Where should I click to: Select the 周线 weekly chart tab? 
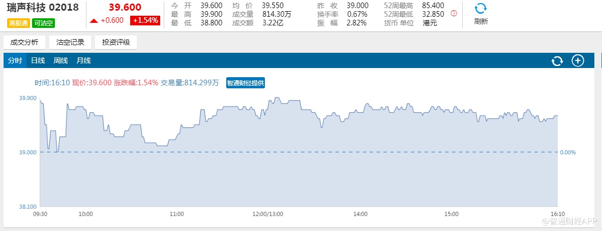coord(61,61)
